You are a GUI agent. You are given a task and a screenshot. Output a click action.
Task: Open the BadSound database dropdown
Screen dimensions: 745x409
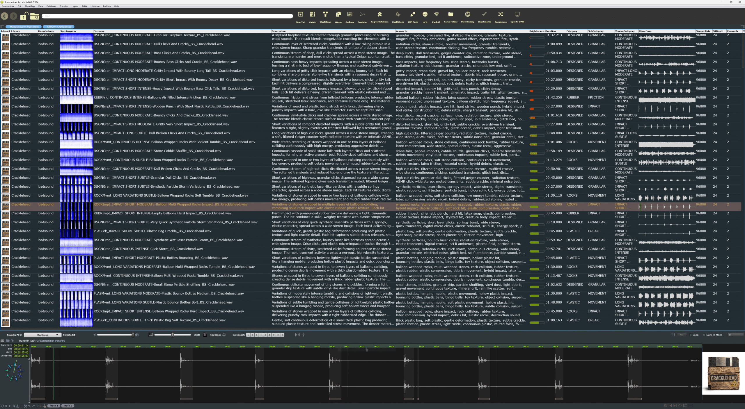(43, 335)
